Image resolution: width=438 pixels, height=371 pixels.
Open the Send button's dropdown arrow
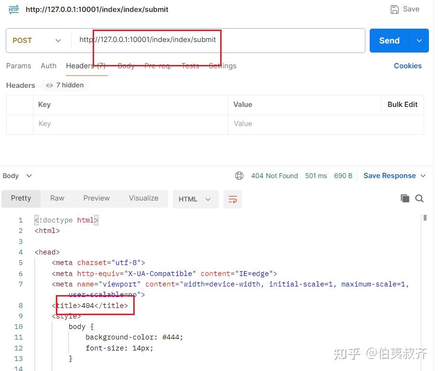[419, 41]
